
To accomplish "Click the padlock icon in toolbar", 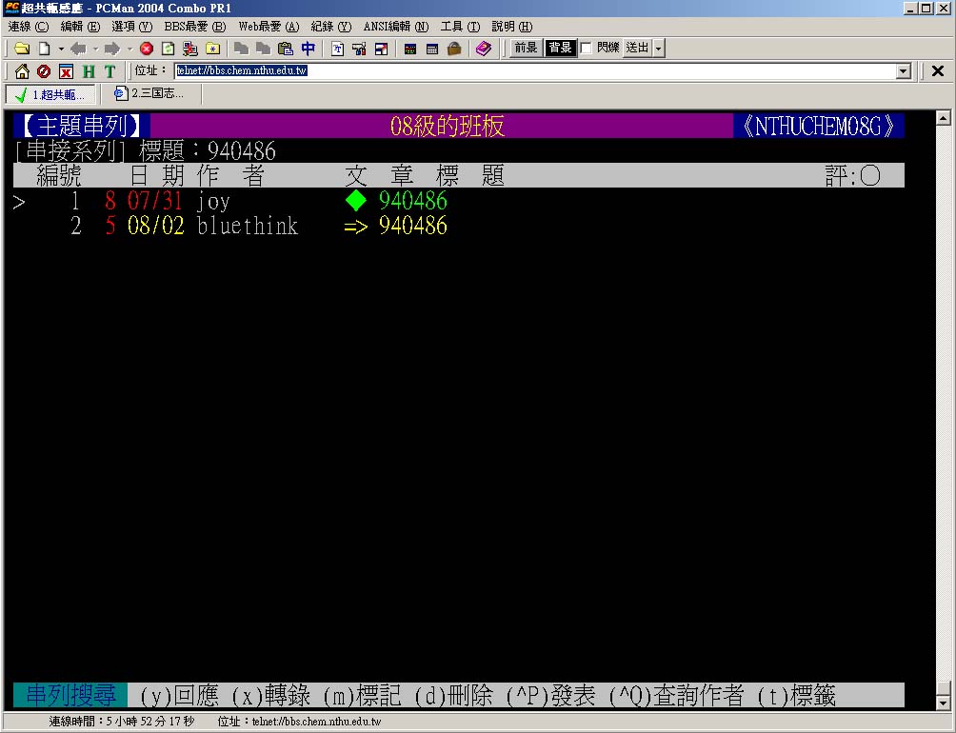I will click(x=454, y=49).
